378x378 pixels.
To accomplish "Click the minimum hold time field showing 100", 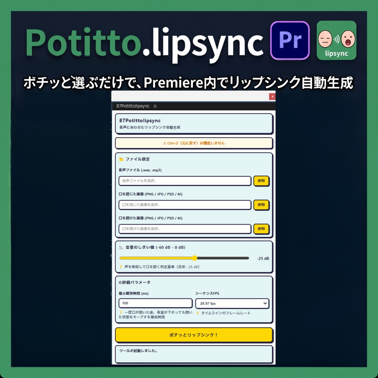I will (x=155, y=303).
